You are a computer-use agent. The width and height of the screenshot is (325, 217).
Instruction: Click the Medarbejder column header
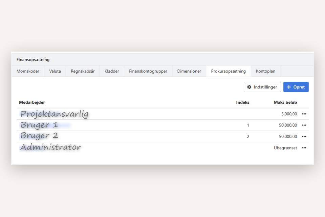[31, 102]
